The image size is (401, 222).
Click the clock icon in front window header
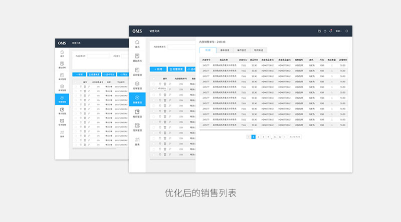pos(325,31)
